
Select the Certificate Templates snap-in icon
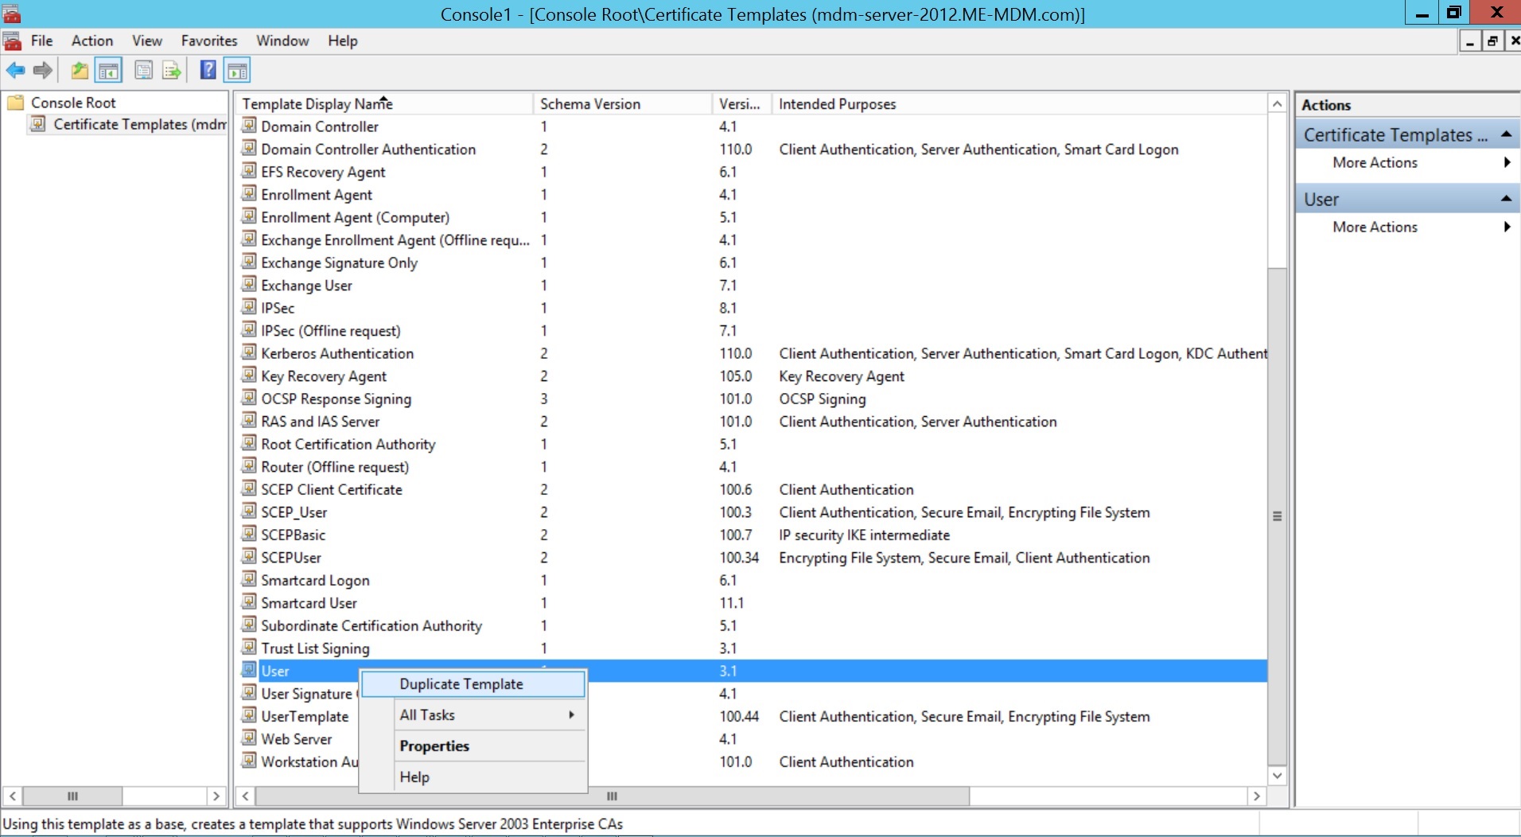(x=38, y=124)
